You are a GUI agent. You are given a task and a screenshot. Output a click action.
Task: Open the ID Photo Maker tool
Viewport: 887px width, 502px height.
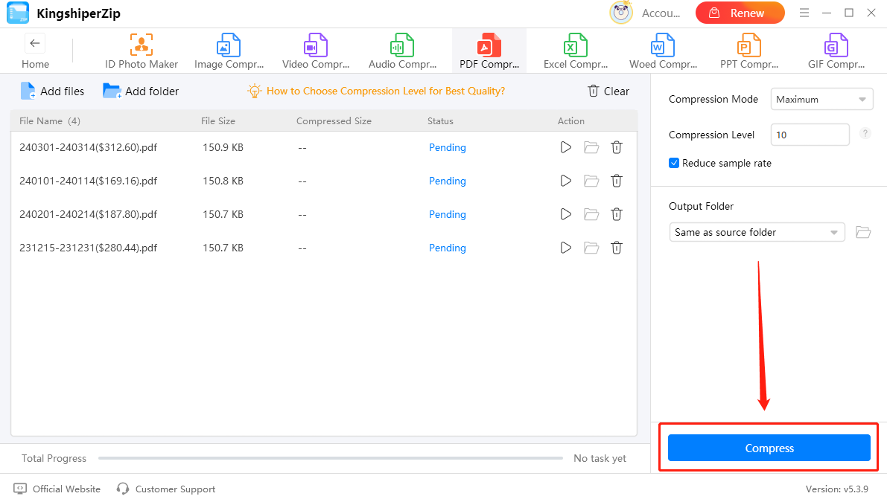pos(142,51)
